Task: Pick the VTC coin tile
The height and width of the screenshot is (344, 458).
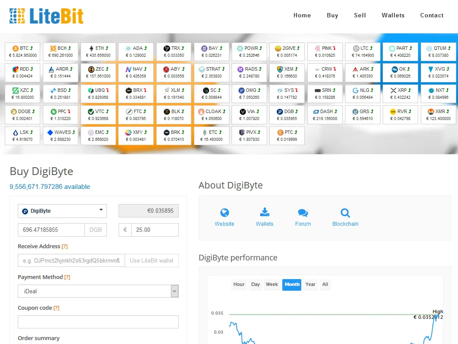Action: (x=98, y=115)
